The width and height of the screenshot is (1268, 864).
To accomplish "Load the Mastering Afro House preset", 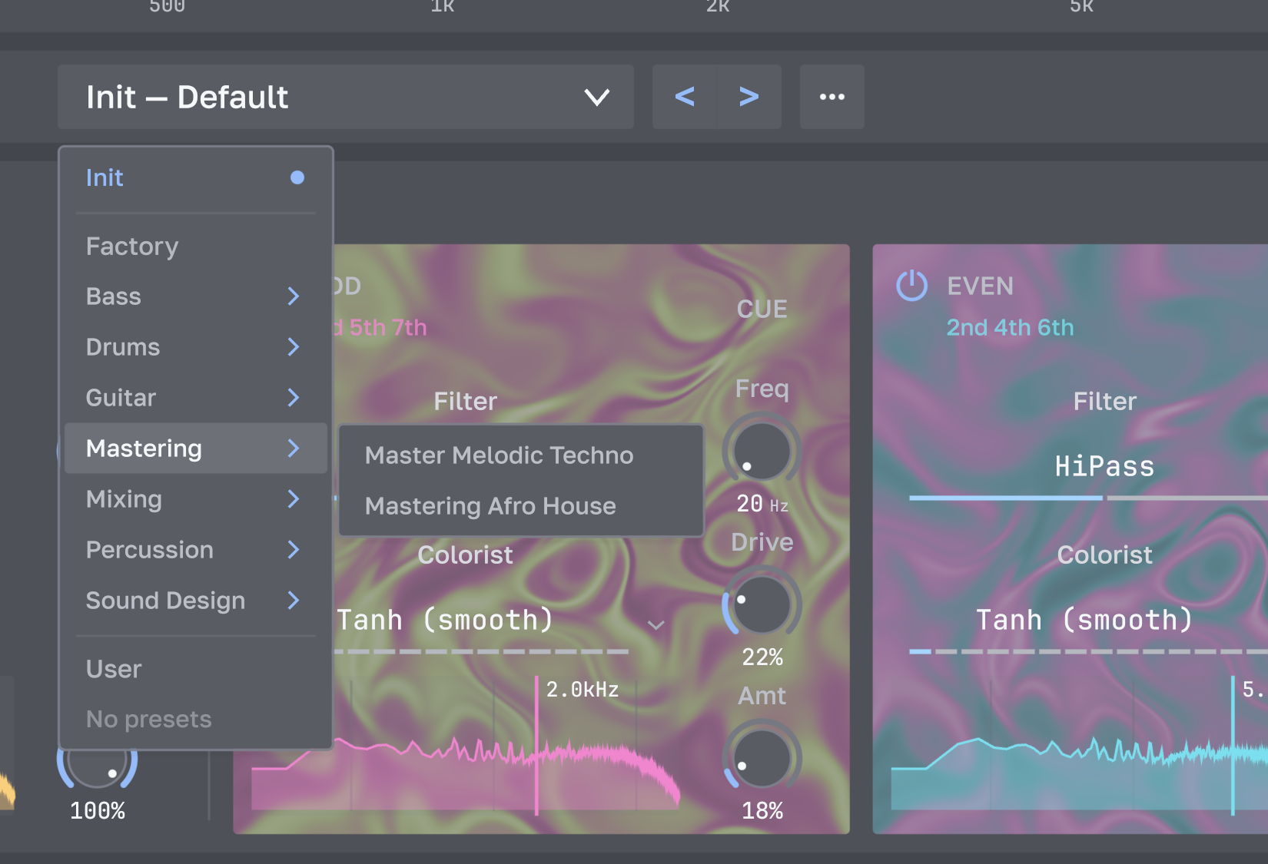I will tap(521, 506).
